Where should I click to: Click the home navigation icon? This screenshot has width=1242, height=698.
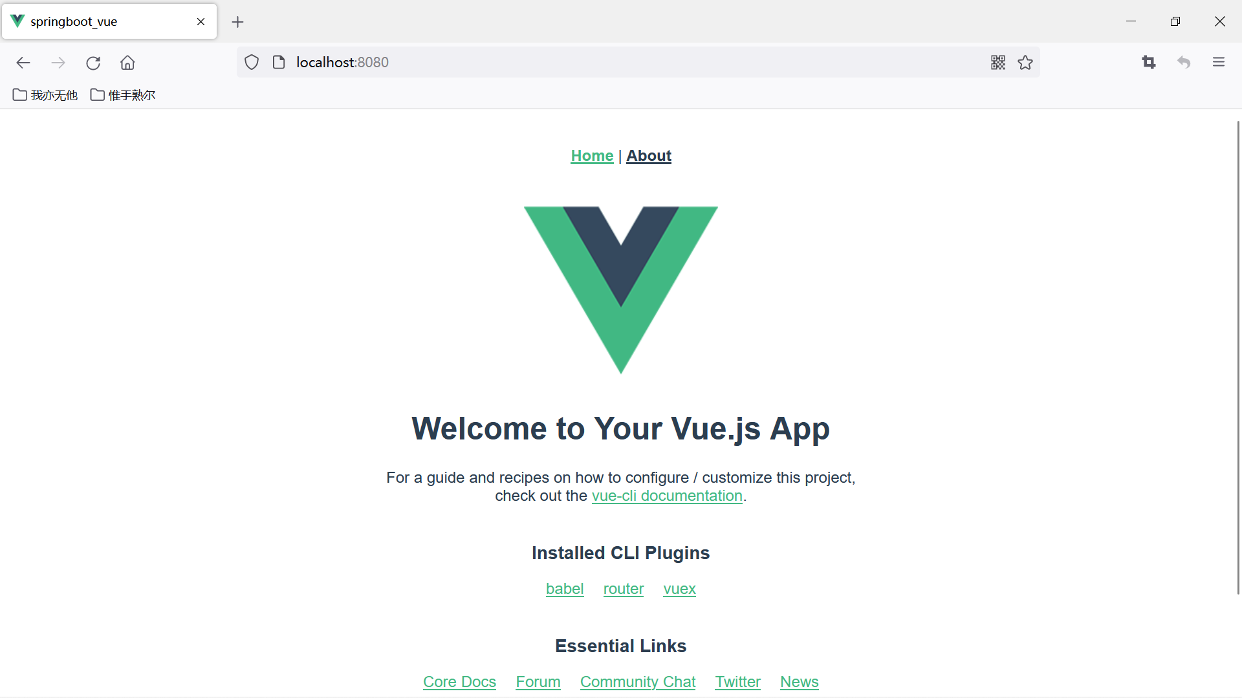pyautogui.click(x=126, y=62)
